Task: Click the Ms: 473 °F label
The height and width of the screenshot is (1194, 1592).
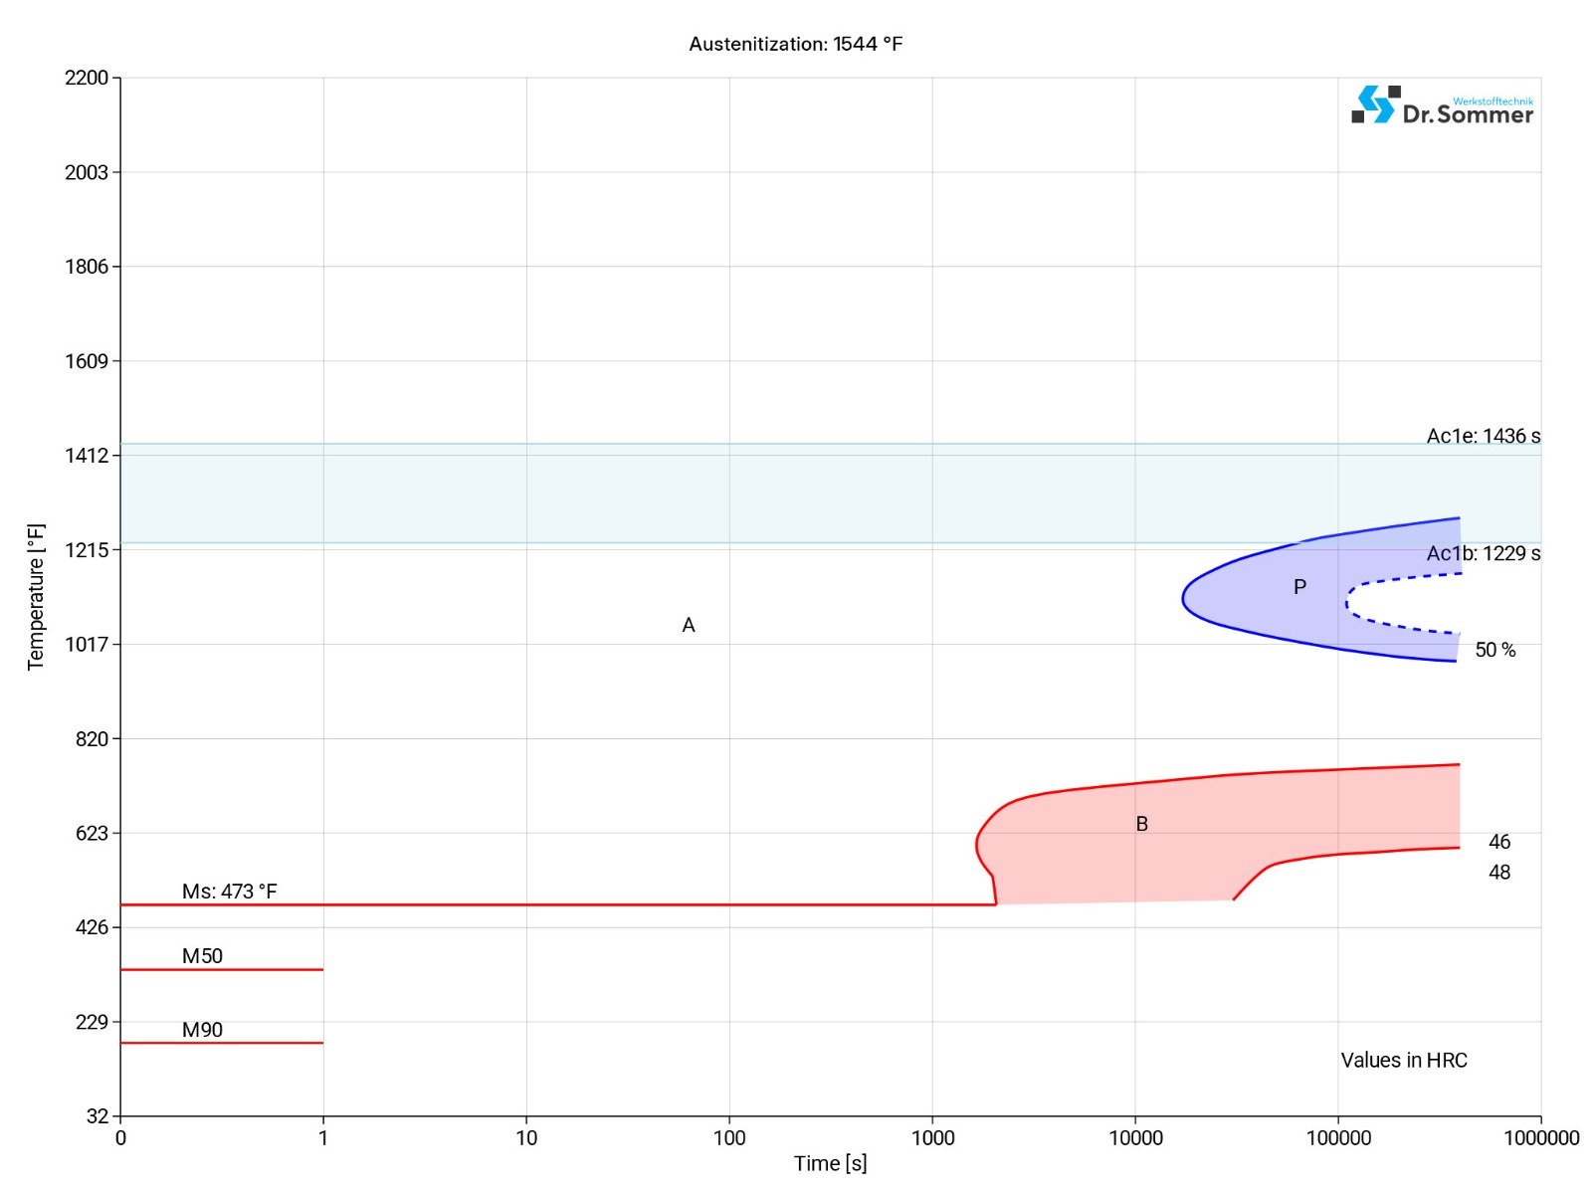Action: [x=229, y=892]
